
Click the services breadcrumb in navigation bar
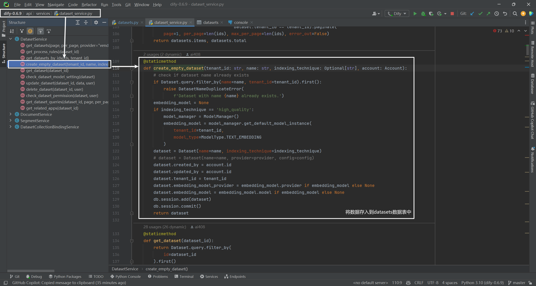coord(43,13)
